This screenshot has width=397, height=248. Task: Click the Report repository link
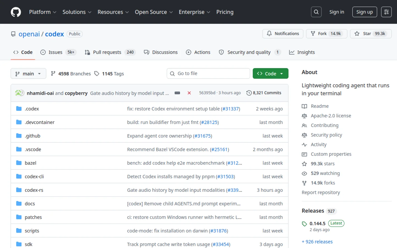point(321,193)
